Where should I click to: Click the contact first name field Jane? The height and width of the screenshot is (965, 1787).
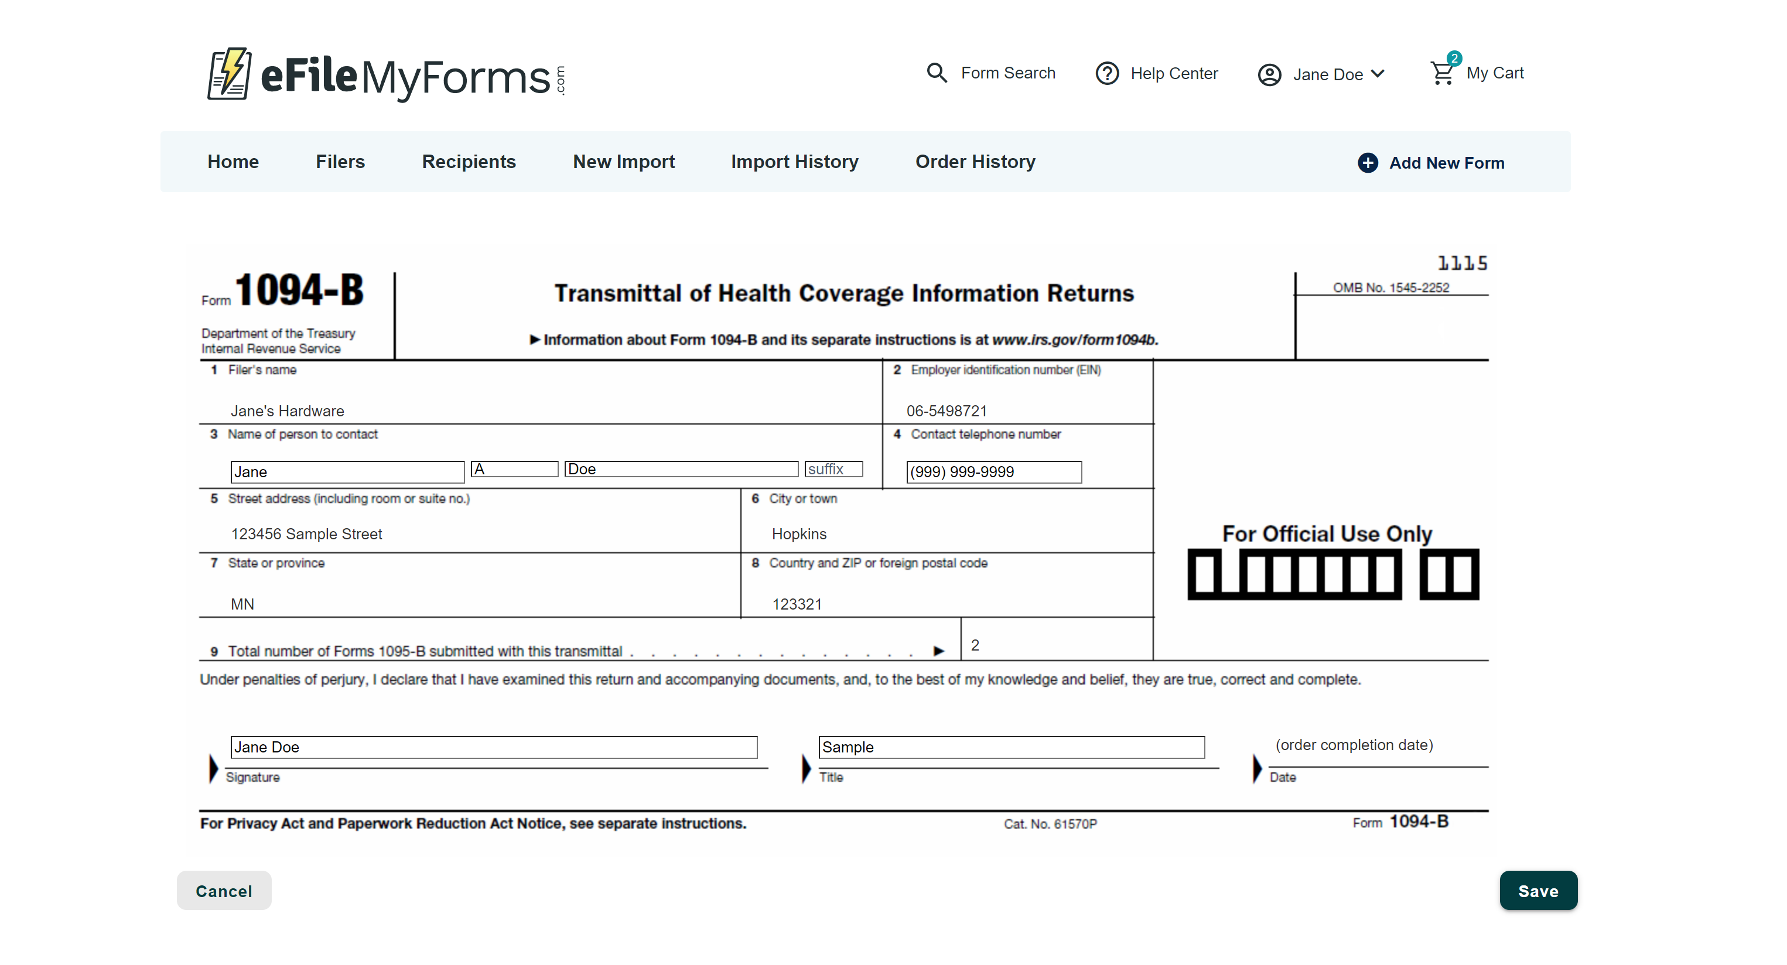click(347, 472)
